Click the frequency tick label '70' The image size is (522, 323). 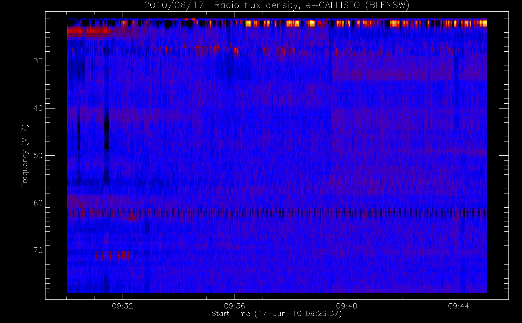click(38, 250)
